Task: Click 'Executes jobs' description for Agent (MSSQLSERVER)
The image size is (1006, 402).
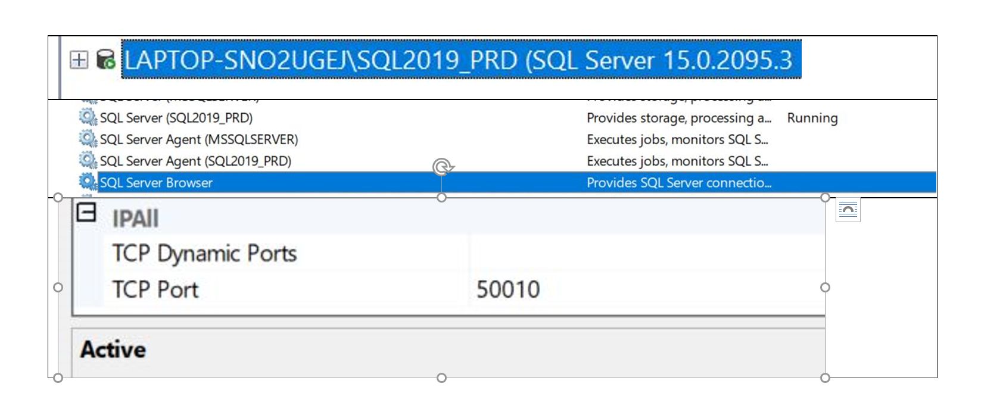Action: click(677, 139)
